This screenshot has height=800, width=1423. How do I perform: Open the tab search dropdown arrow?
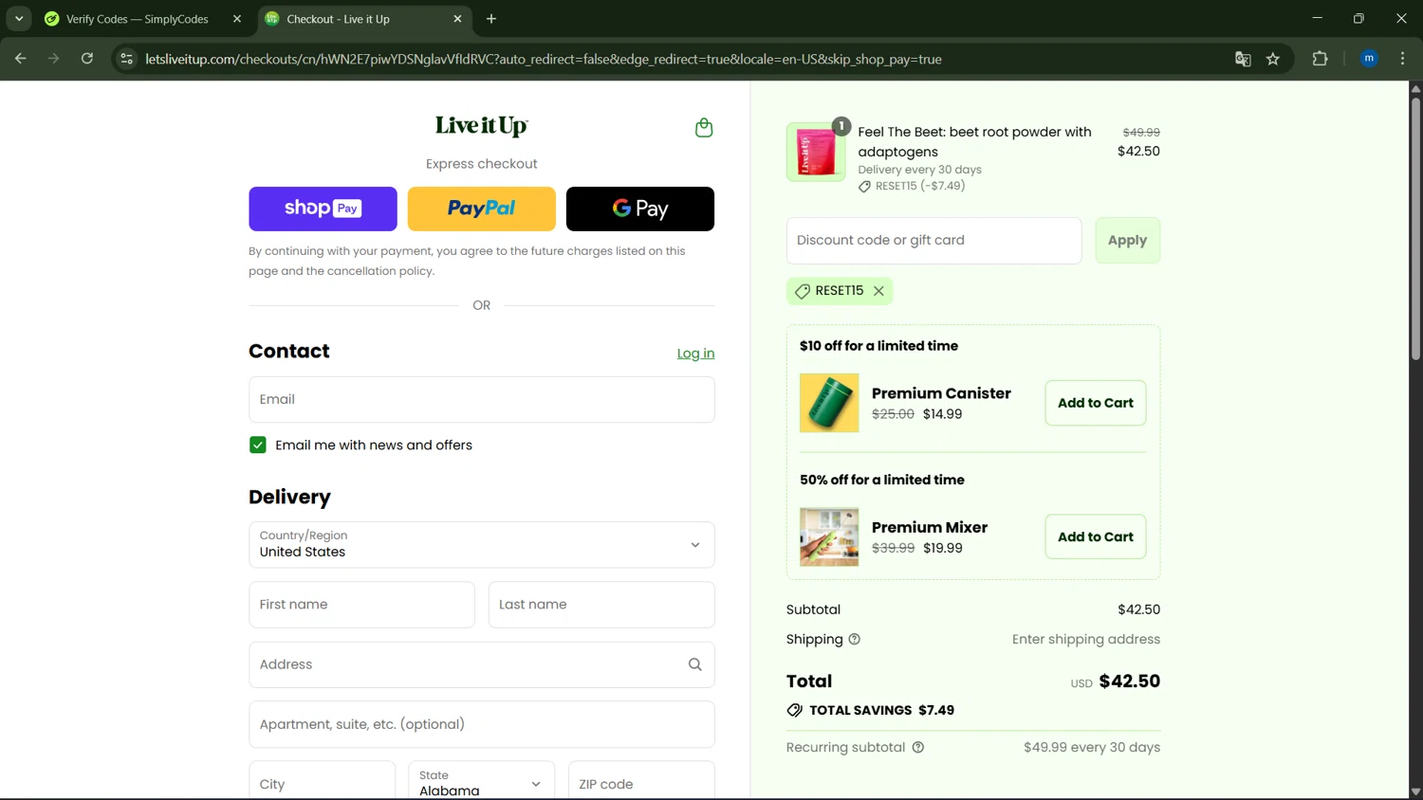[x=19, y=19]
